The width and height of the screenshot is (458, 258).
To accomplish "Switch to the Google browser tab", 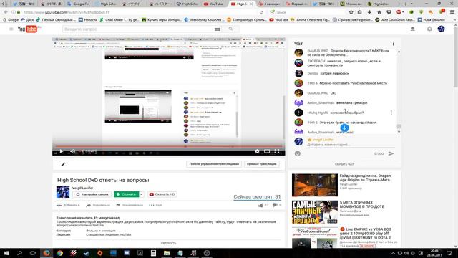I will [78, 4].
